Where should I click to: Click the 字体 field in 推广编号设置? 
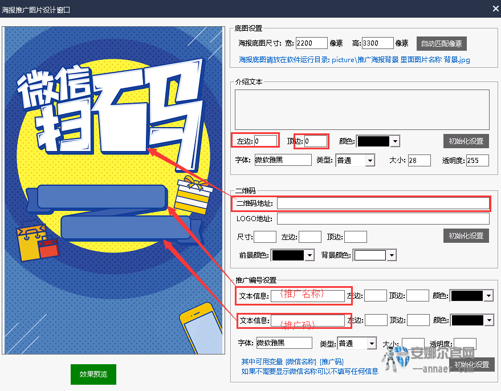pos(284,343)
